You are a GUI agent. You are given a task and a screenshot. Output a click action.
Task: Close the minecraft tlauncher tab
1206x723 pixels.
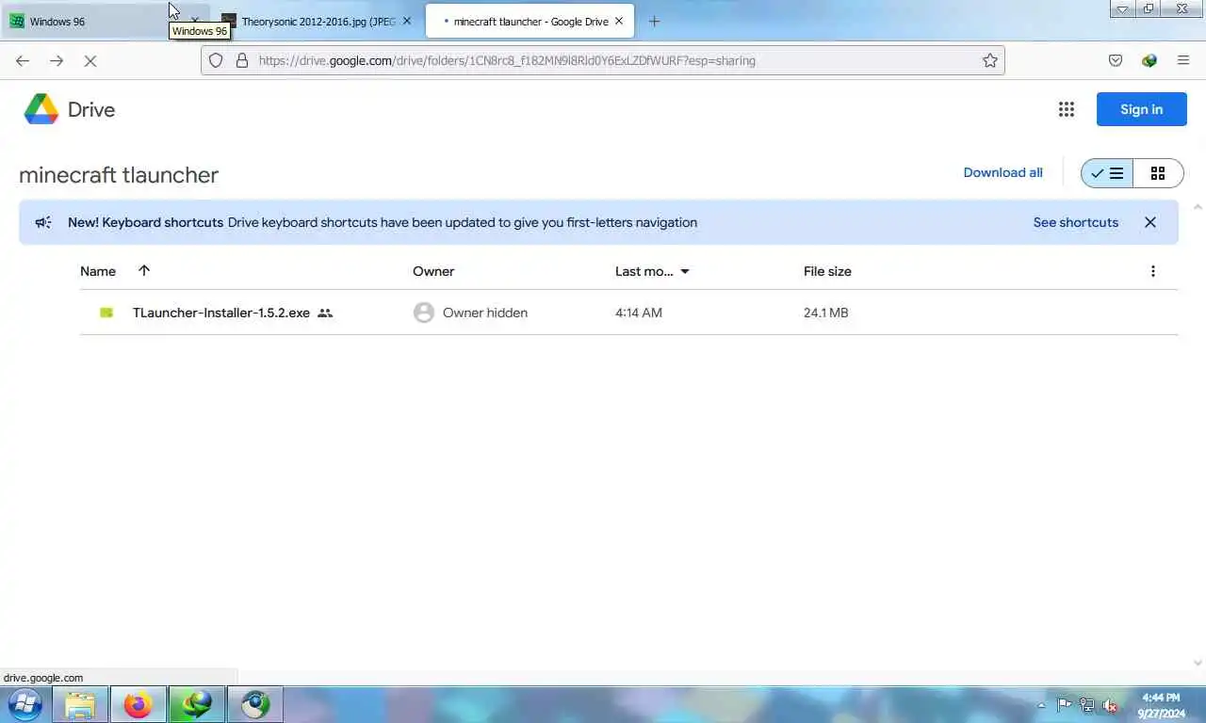pyautogui.click(x=619, y=21)
